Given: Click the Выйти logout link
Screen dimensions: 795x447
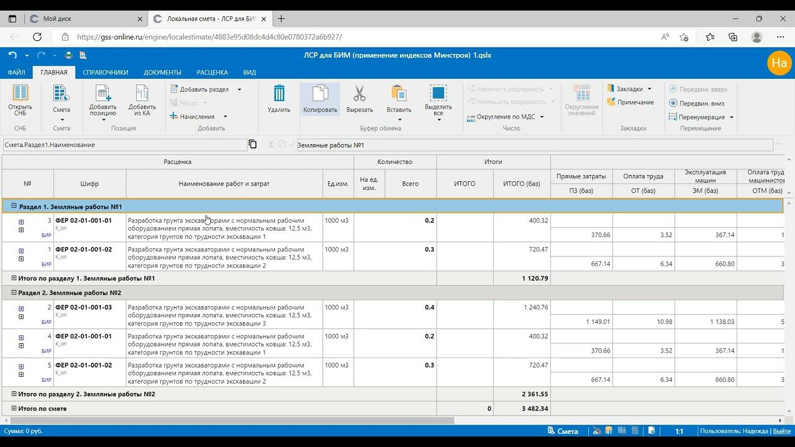Looking at the screenshot, I should point(781,431).
